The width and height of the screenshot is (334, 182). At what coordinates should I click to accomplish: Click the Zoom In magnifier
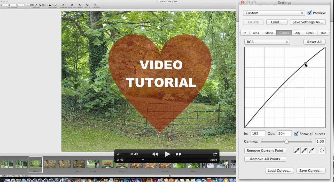80,5
